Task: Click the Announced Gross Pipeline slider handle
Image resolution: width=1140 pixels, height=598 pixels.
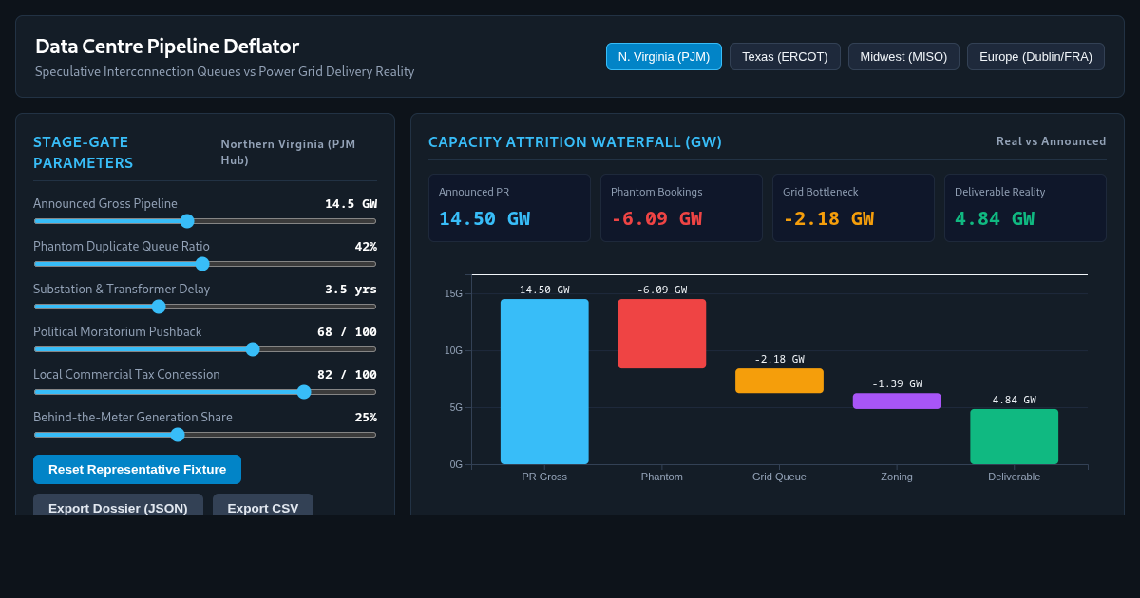Action: [x=187, y=221]
